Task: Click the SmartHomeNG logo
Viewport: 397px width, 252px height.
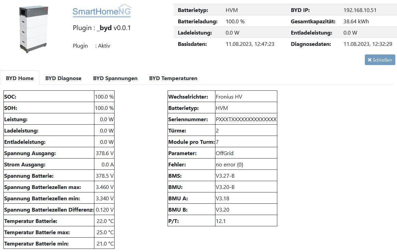Action: pos(102,11)
